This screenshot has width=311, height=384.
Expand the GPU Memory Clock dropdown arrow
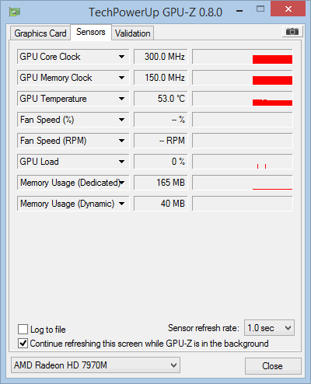click(121, 78)
